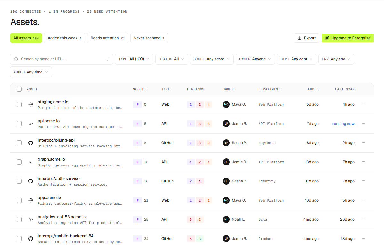Open the ADDED Any time dropdown
The image size is (384, 245).
[31, 72]
